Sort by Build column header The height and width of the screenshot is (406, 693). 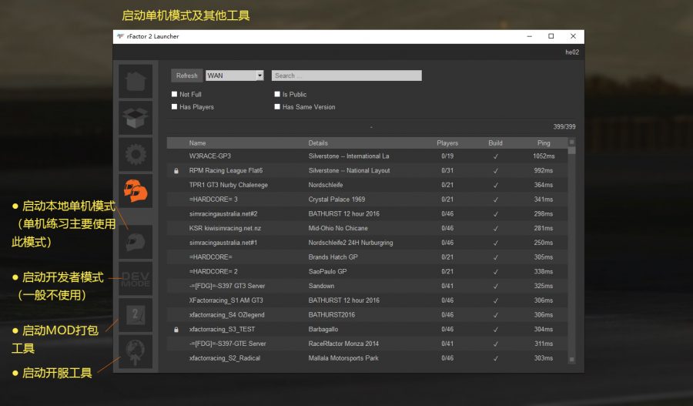click(x=495, y=143)
